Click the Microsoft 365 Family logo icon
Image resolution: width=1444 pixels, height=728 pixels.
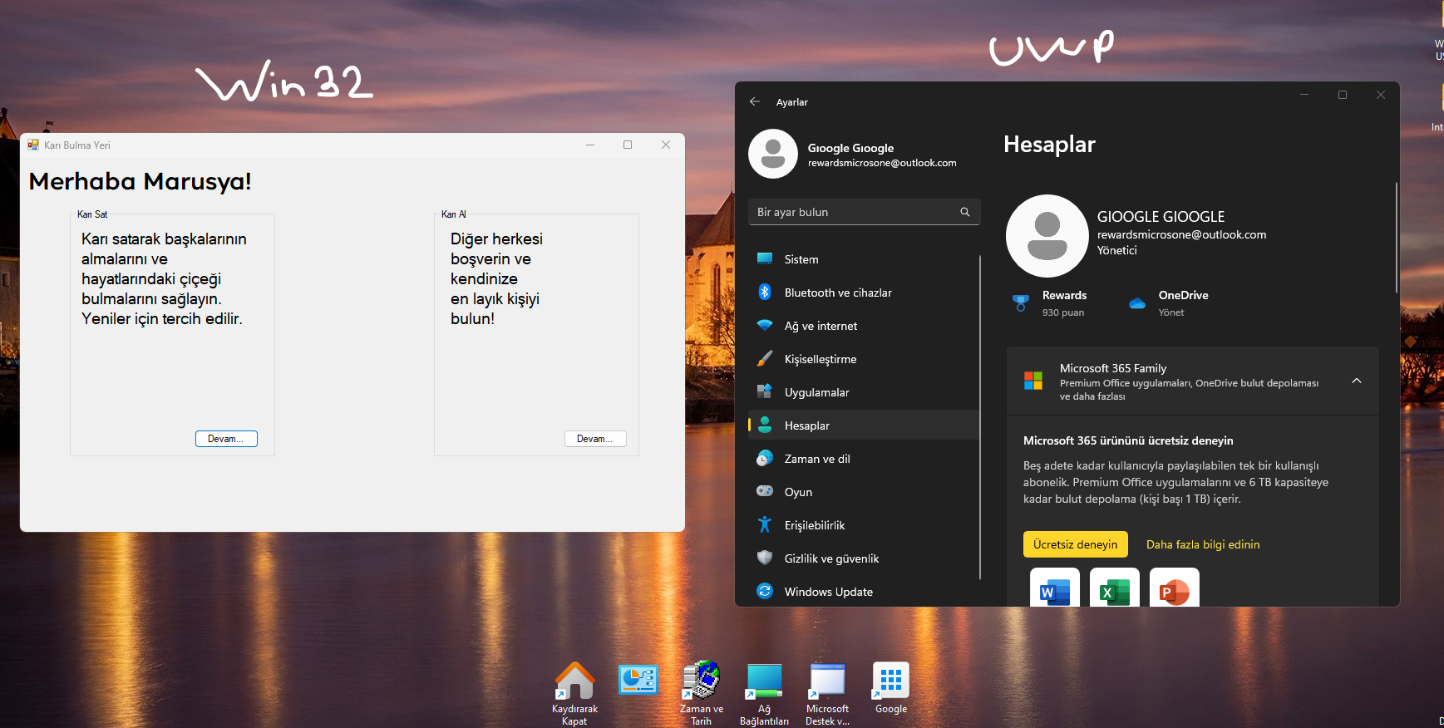coord(1033,381)
